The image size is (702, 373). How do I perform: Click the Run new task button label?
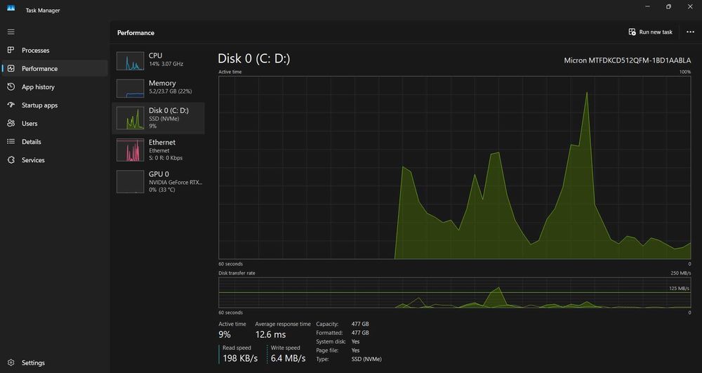point(656,32)
